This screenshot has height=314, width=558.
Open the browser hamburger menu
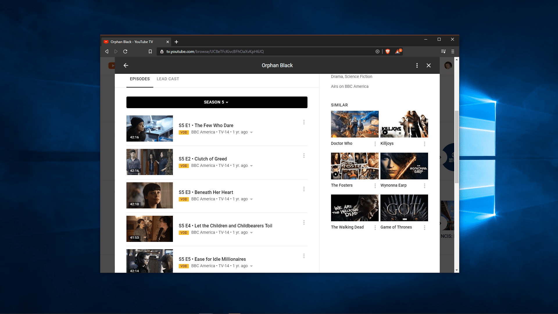453,51
